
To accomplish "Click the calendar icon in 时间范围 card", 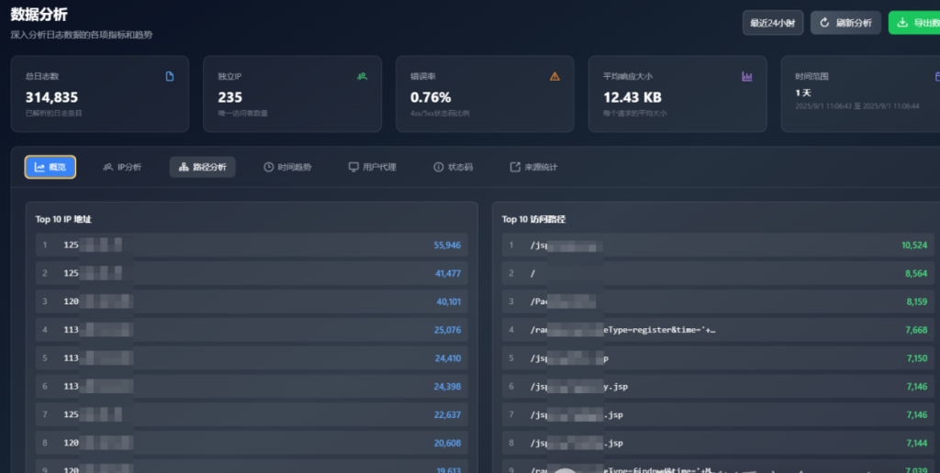I will click(935, 76).
